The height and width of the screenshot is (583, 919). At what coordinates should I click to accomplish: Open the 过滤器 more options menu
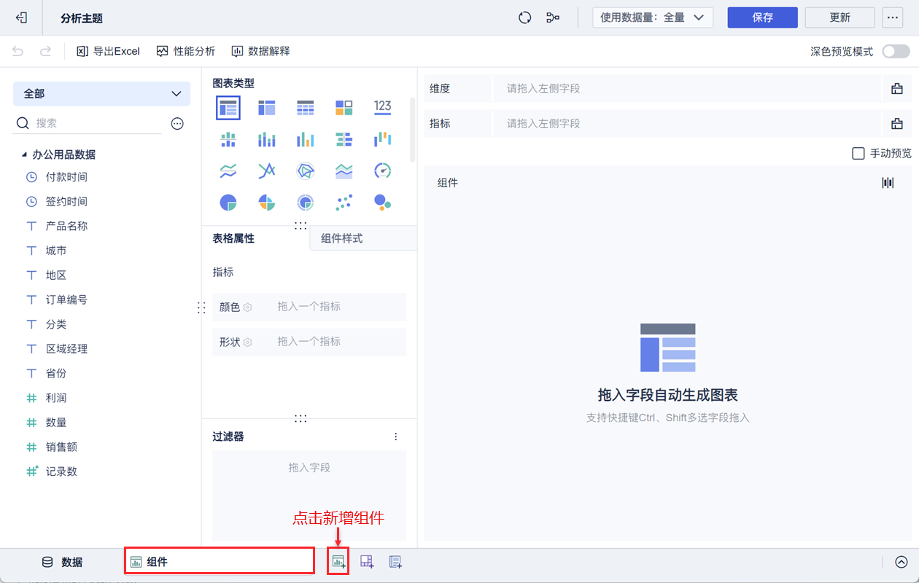pos(396,437)
